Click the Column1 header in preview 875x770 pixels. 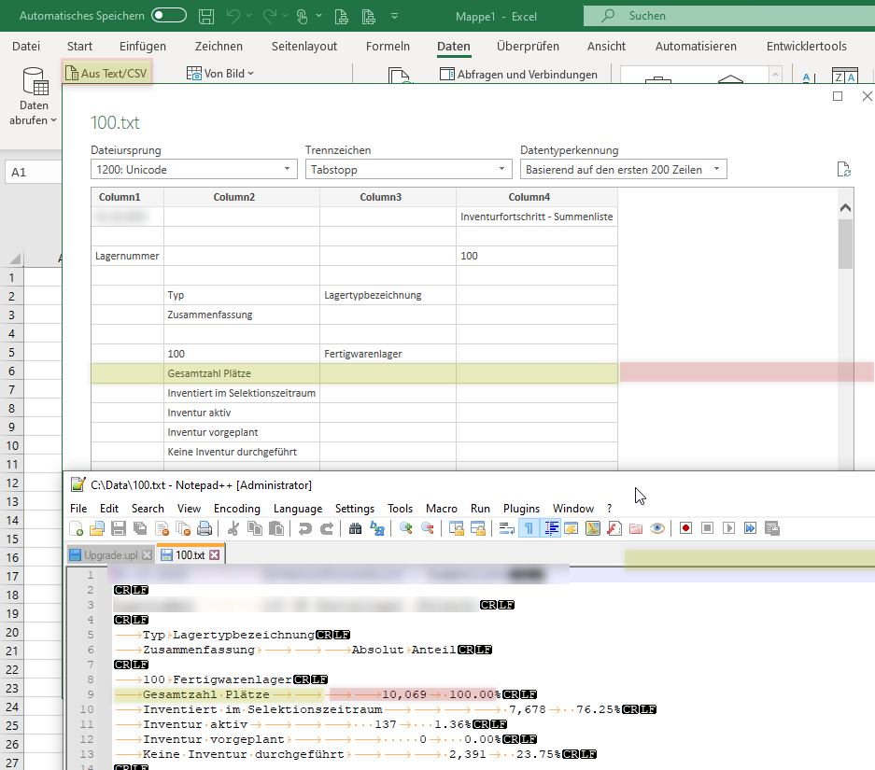tap(127, 197)
